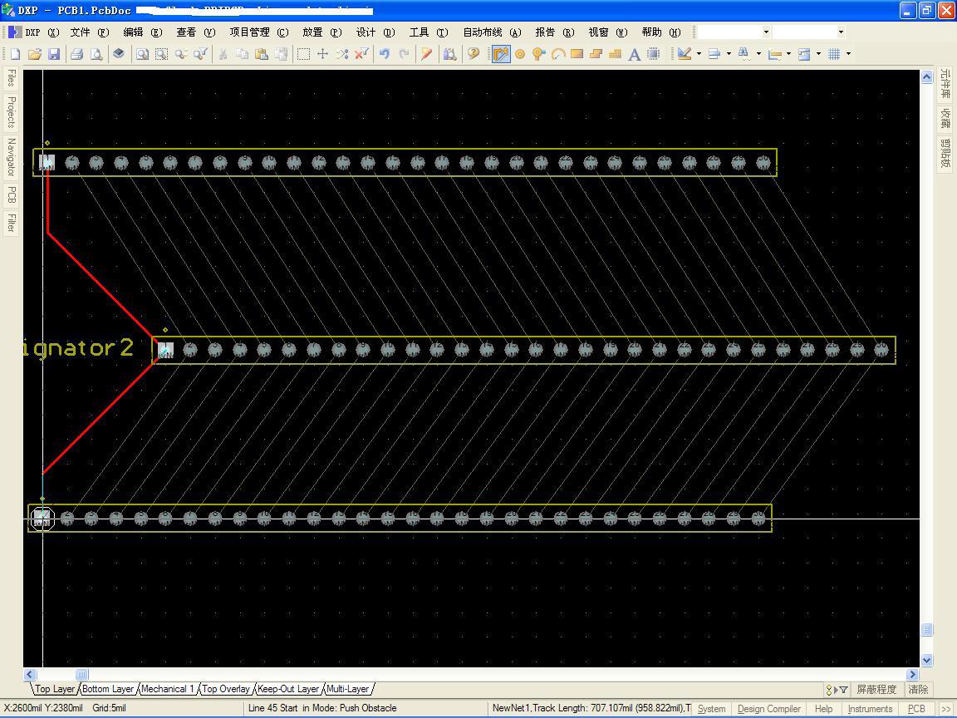Switch to the Bottom Layer tab
957x718 pixels.
(x=108, y=689)
